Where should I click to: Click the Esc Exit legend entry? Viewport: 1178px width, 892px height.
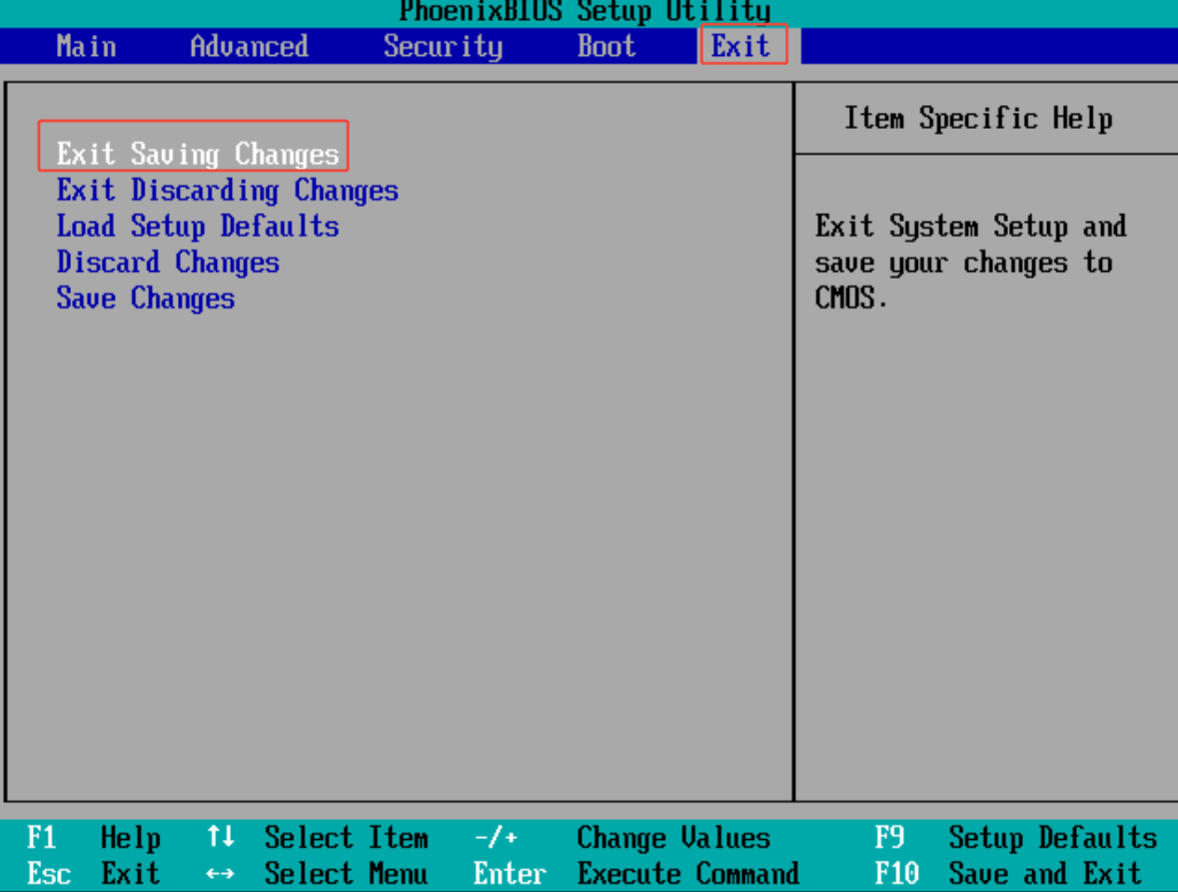(x=94, y=873)
